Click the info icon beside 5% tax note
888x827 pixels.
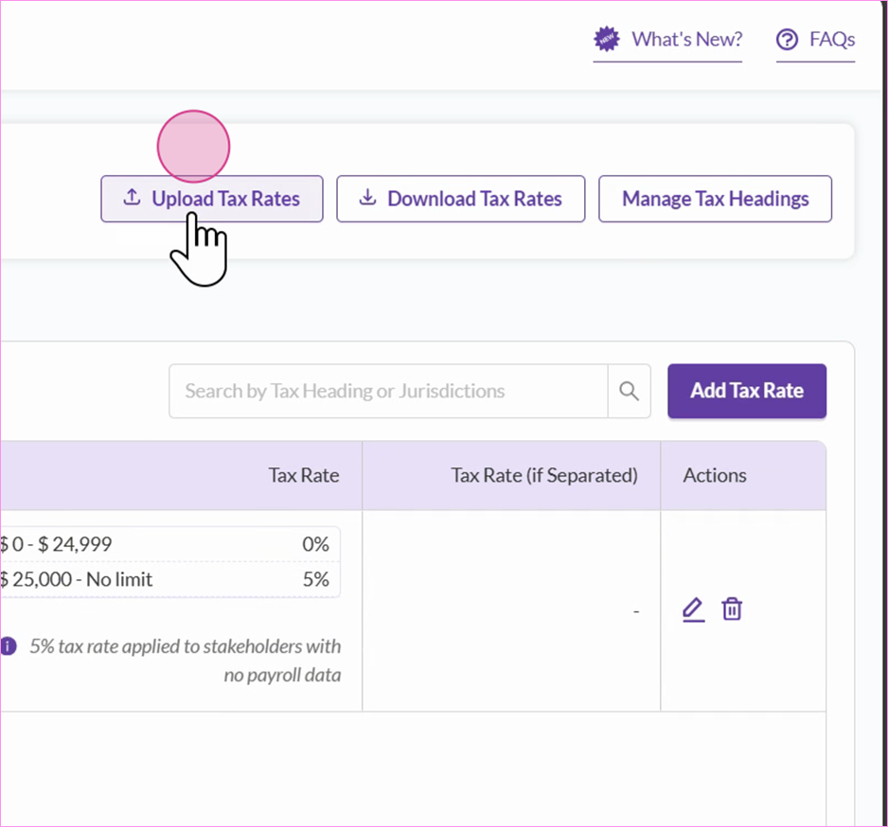(8, 646)
